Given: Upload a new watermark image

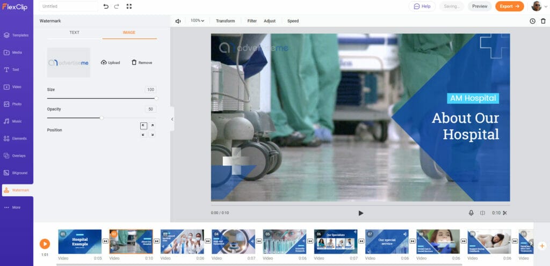Looking at the screenshot, I should pyautogui.click(x=111, y=63).
